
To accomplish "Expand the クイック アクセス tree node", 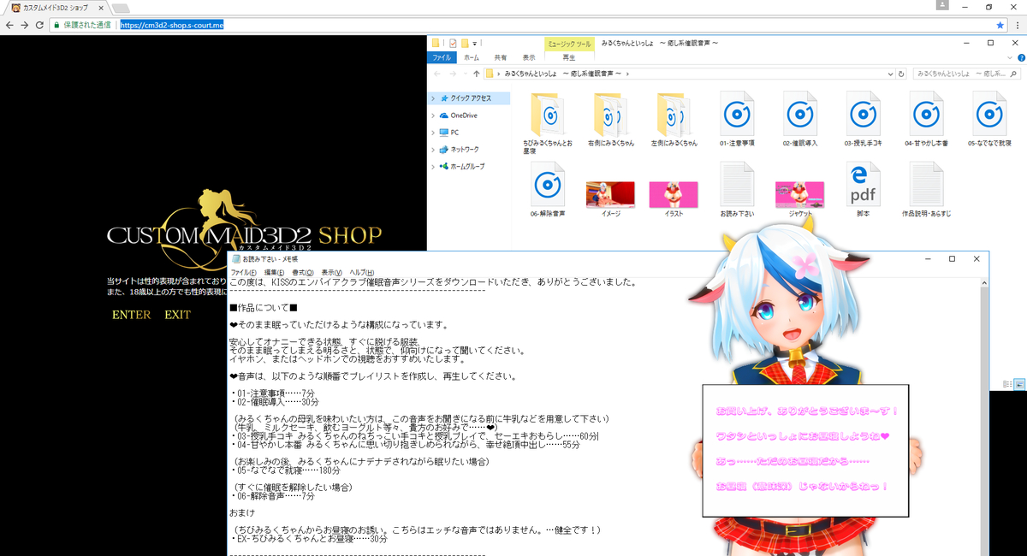I will point(433,98).
